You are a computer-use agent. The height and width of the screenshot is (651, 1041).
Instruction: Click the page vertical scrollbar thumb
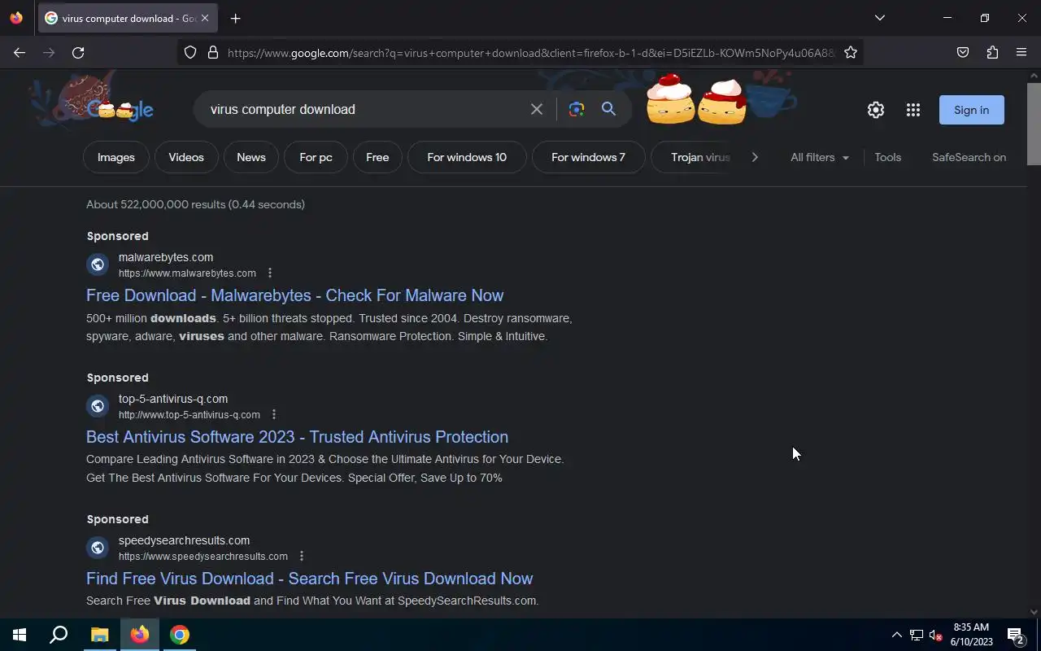click(x=1034, y=123)
